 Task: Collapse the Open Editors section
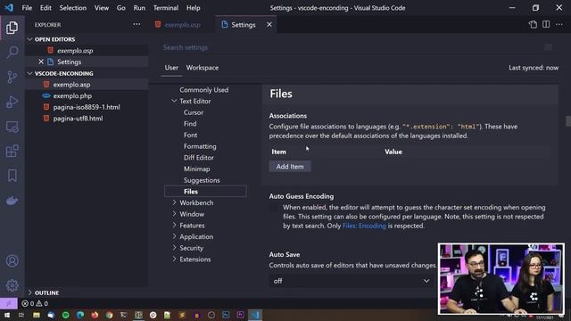(x=30, y=39)
